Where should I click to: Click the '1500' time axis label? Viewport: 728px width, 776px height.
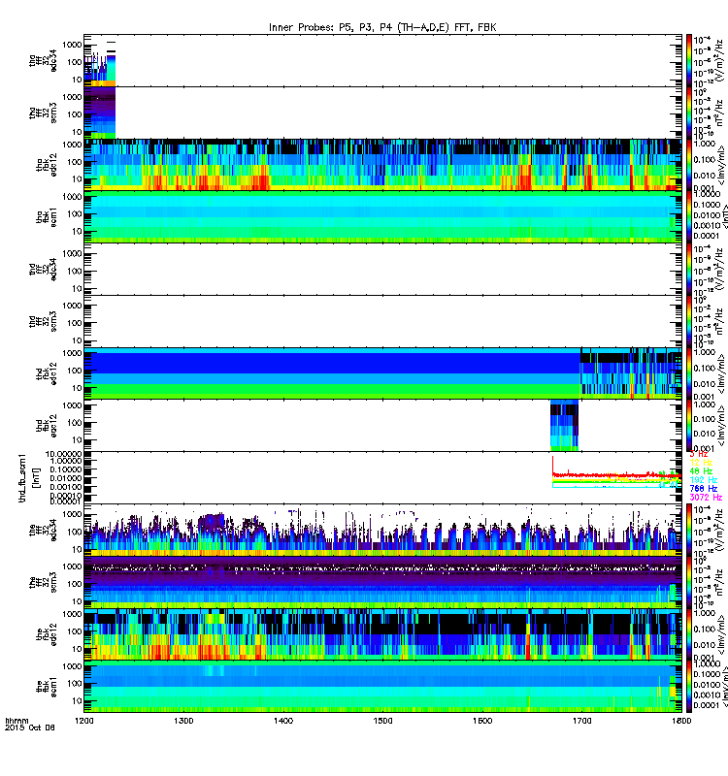coord(382,721)
